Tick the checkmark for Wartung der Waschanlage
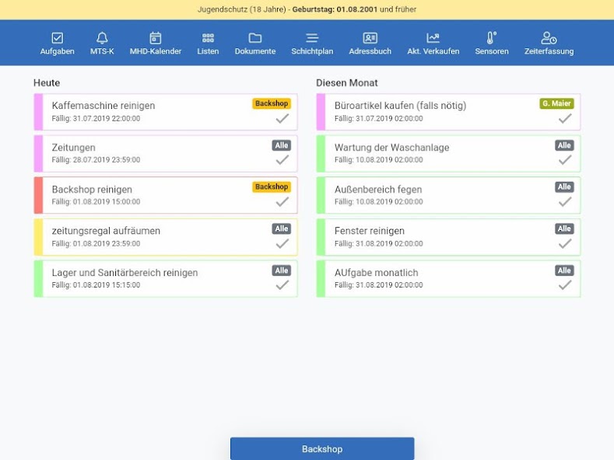This screenshot has height=460, width=614. tap(565, 159)
